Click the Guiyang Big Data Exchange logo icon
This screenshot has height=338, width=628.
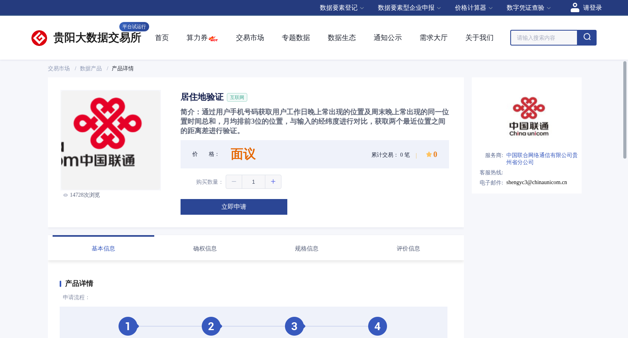point(39,38)
